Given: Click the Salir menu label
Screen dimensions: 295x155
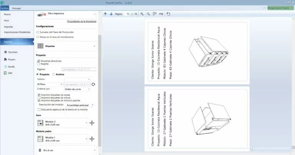Looking at the screenshot, I should pyautogui.click(x=10, y=73).
